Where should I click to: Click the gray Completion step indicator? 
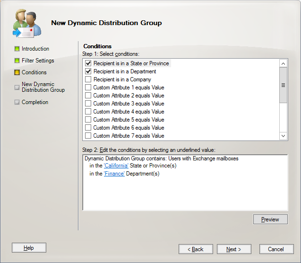point(17,102)
